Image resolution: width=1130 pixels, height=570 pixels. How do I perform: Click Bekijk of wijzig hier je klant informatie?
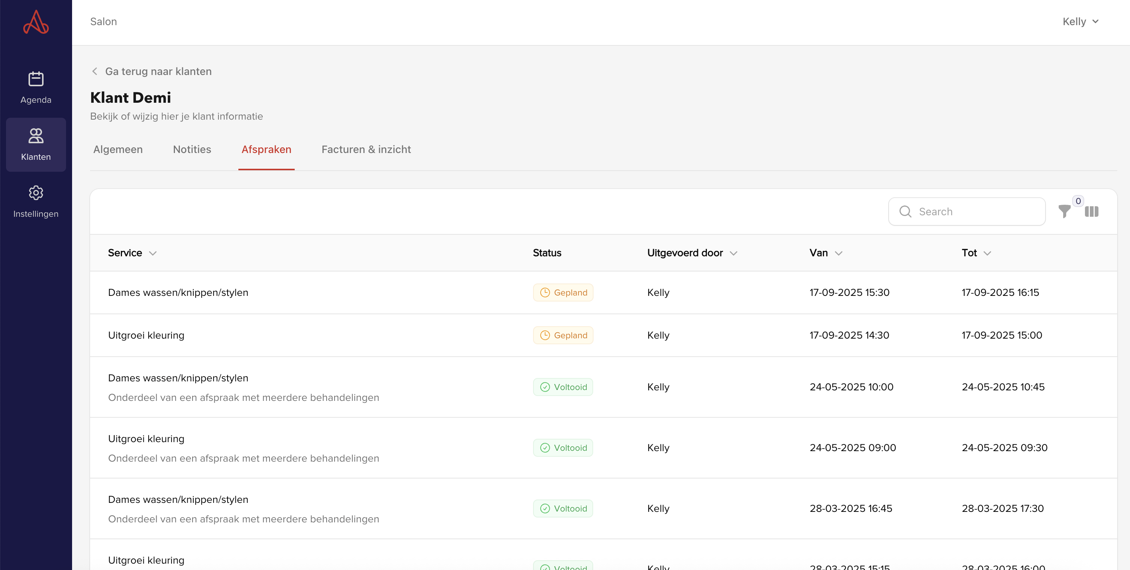point(176,117)
